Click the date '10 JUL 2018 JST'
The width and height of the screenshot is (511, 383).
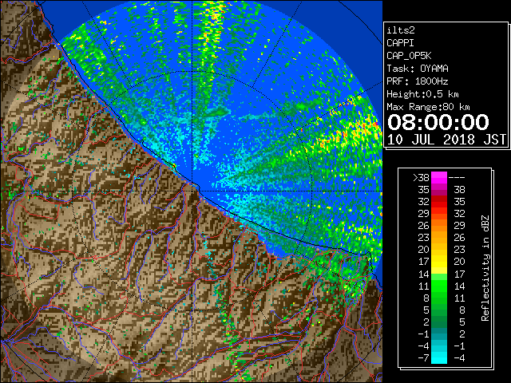tap(446, 140)
